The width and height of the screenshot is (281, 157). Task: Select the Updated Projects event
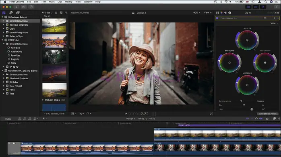tap(19, 78)
